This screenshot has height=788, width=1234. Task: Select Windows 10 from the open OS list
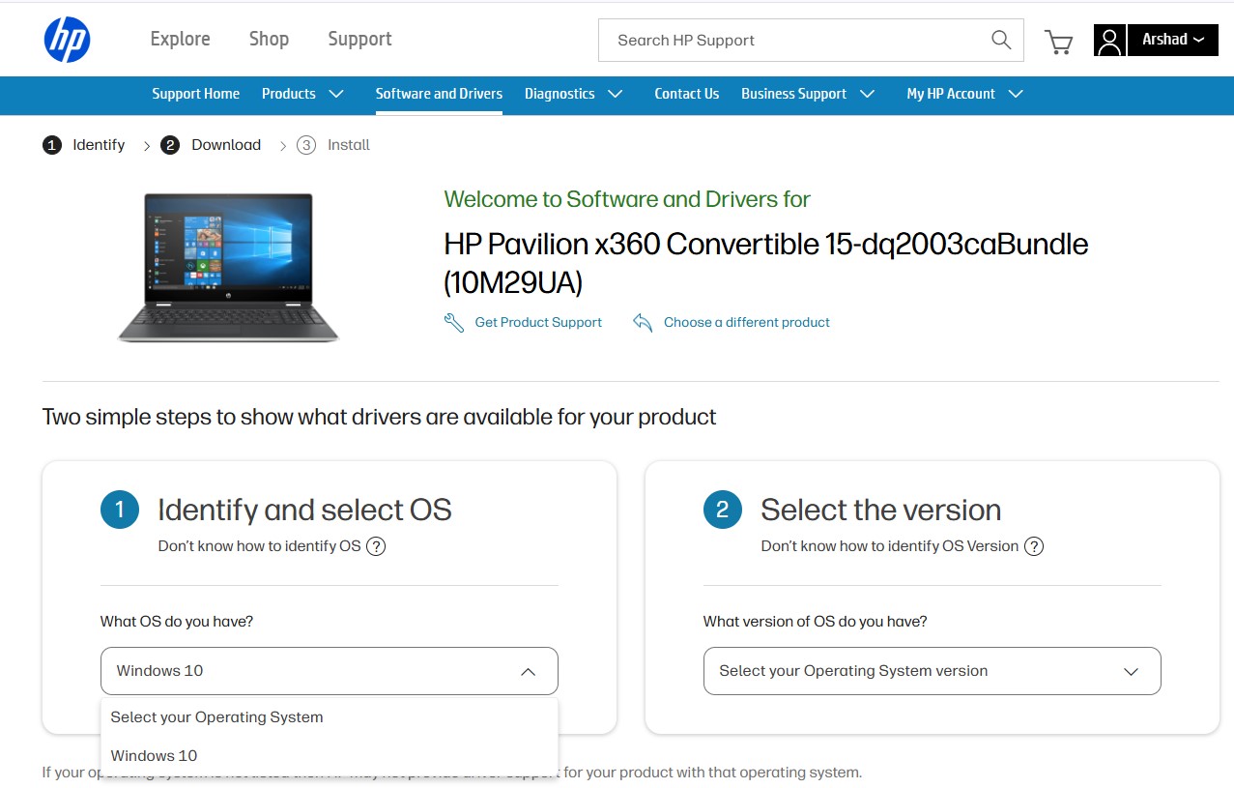pos(155,755)
